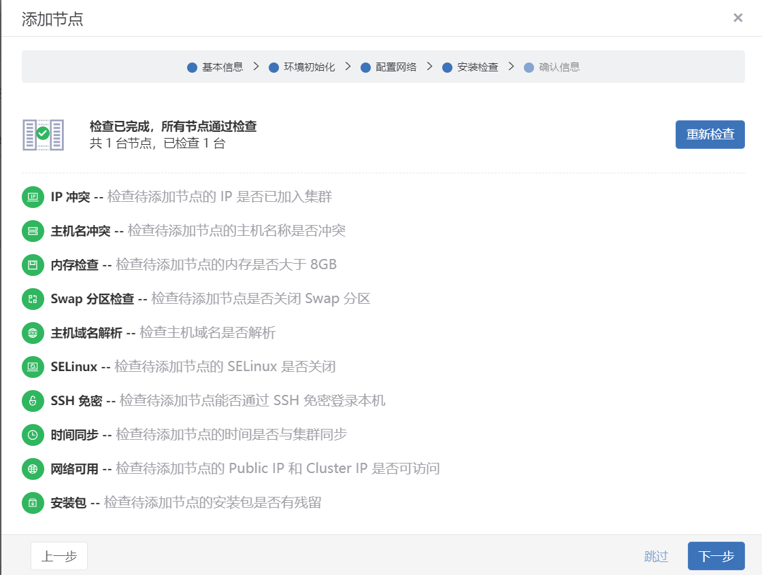Viewport: 762px width, 575px height.
Task: Click the 上一步 back button
Action: [59, 556]
